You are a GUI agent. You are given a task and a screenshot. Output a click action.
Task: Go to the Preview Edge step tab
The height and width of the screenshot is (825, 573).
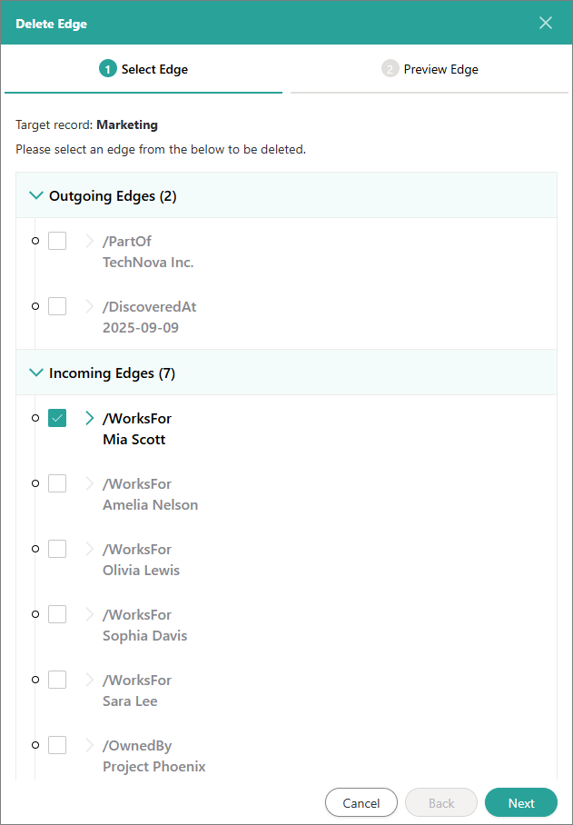pyautogui.click(x=430, y=69)
